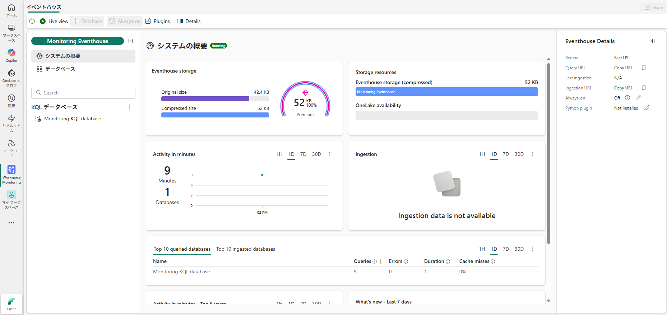Select 1D range in Activity in minutes
Image resolution: width=667 pixels, height=315 pixels.
pyautogui.click(x=291, y=154)
